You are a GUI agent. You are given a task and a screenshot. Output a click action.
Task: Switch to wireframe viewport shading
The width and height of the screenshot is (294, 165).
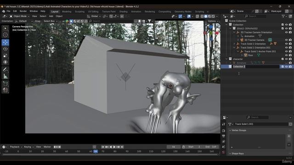pyautogui.click(x=202, y=16)
